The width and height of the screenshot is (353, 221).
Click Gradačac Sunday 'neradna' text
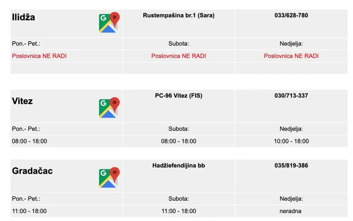pyautogui.click(x=291, y=211)
